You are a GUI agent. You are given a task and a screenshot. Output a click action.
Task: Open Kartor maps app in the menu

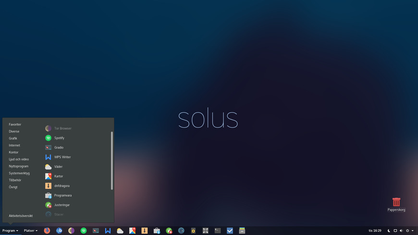click(58, 176)
